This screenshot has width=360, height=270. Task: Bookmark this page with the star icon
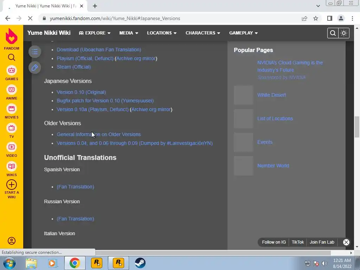coord(316,18)
